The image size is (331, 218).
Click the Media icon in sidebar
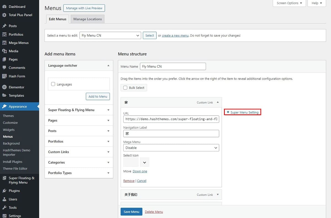pos(4,51)
